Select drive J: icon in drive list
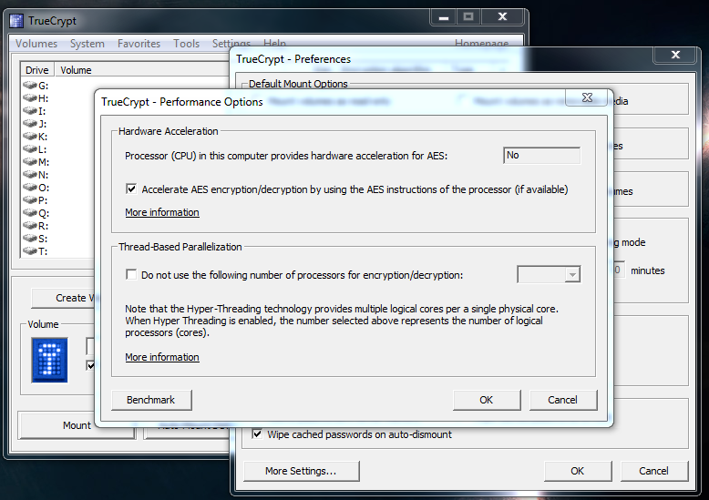 pos(30,123)
